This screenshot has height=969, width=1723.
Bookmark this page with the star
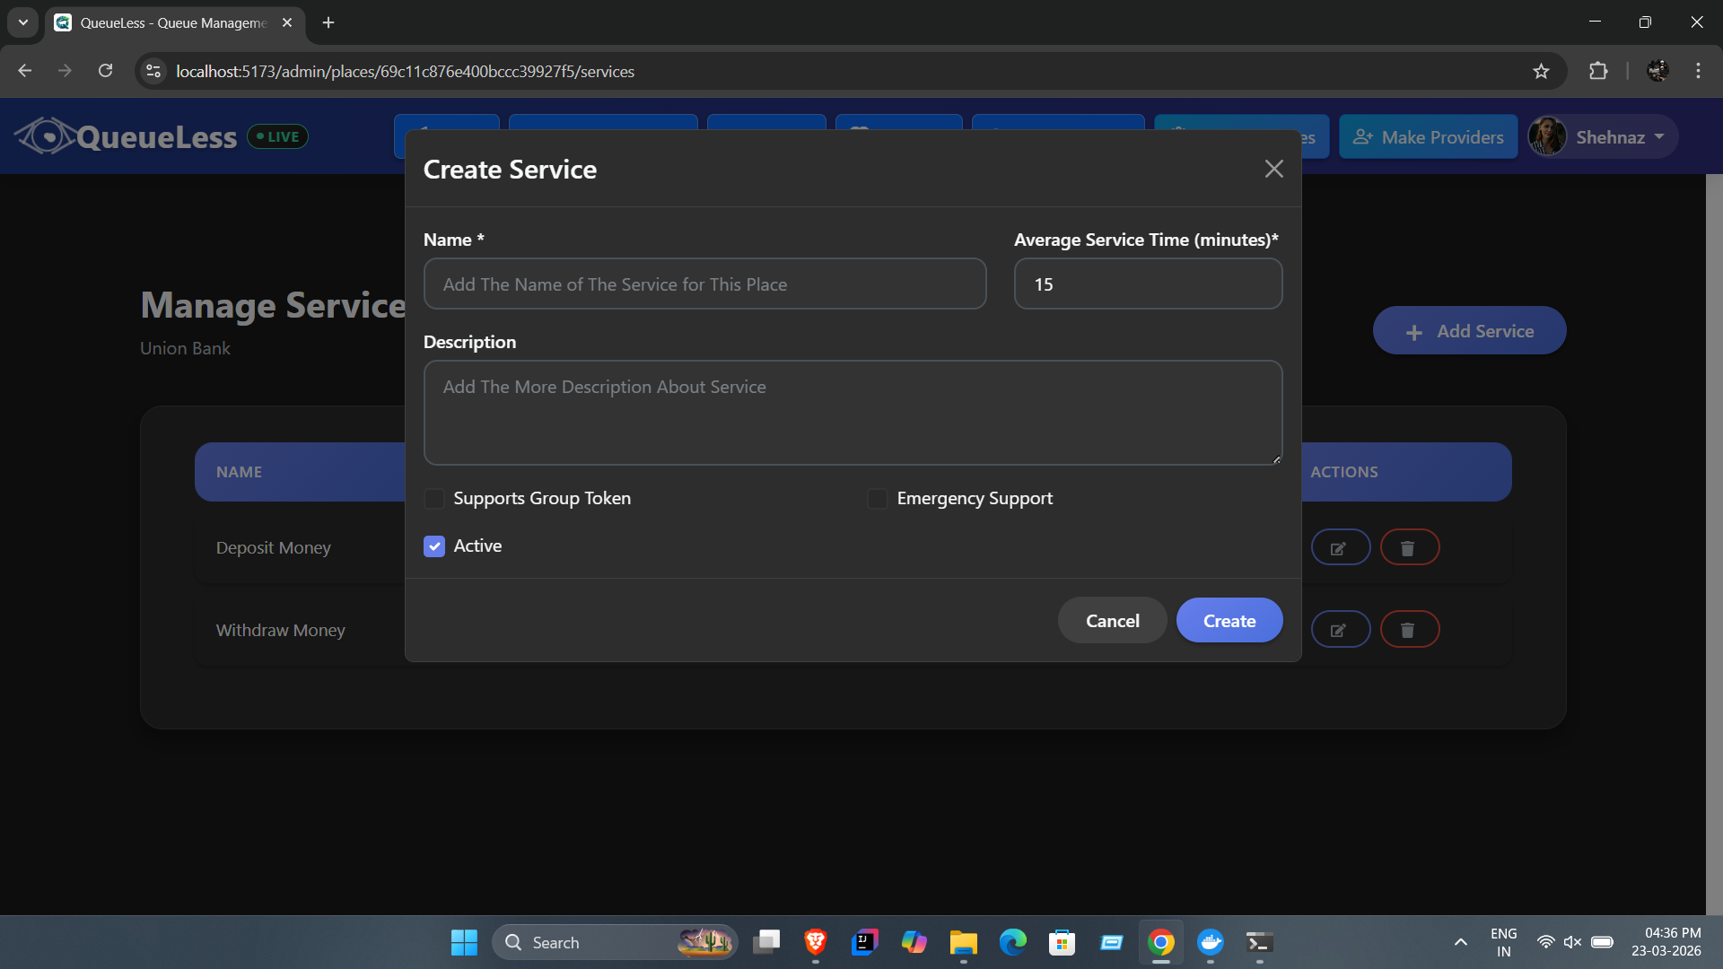coord(1541,71)
